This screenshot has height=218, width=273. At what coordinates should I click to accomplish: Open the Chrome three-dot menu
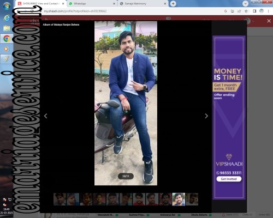(269, 11)
